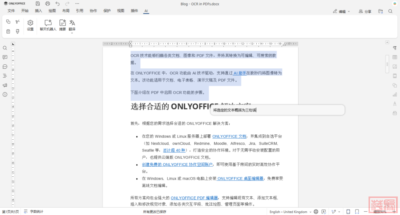The height and width of the screenshot is (215, 400).
Task: Toggle fit to page in status bar
Action: [348, 212]
